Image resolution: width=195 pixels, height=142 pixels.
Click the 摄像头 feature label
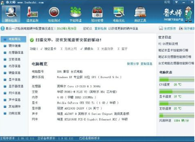89,49
